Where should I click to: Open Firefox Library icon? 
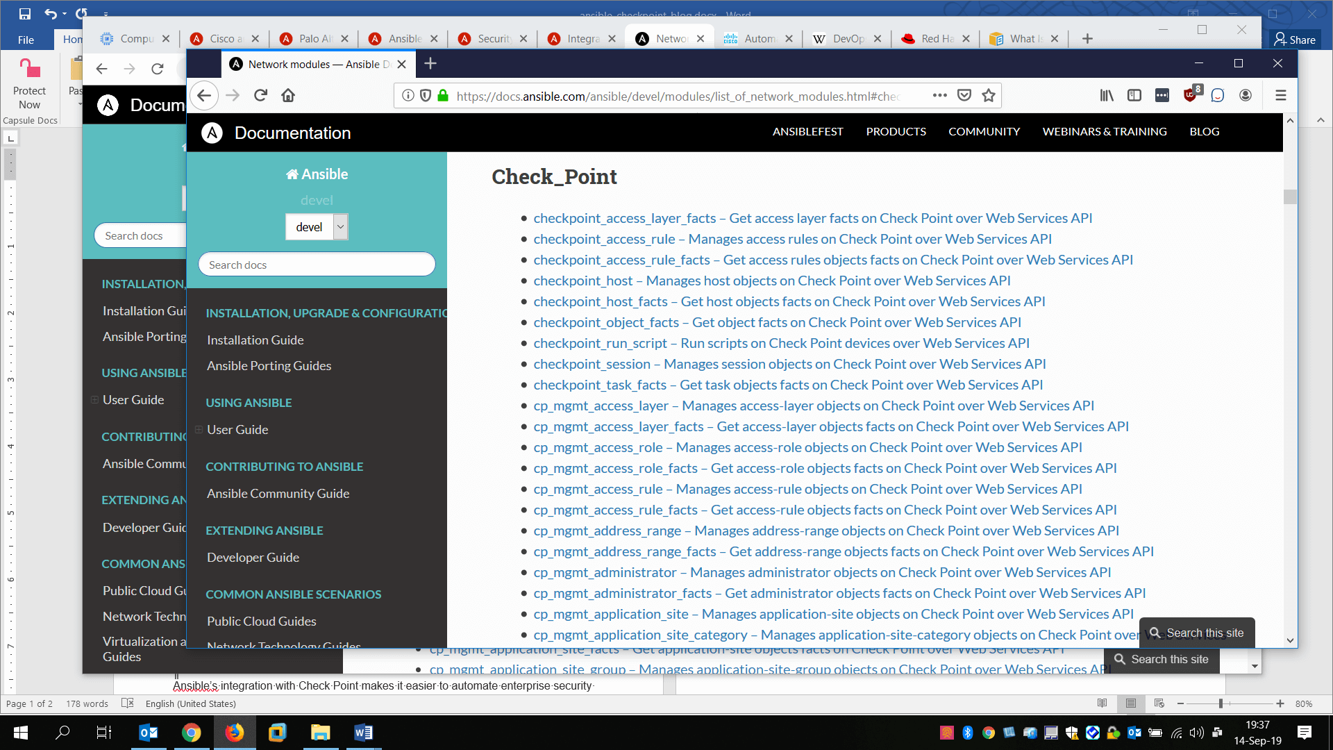coord(1107,96)
